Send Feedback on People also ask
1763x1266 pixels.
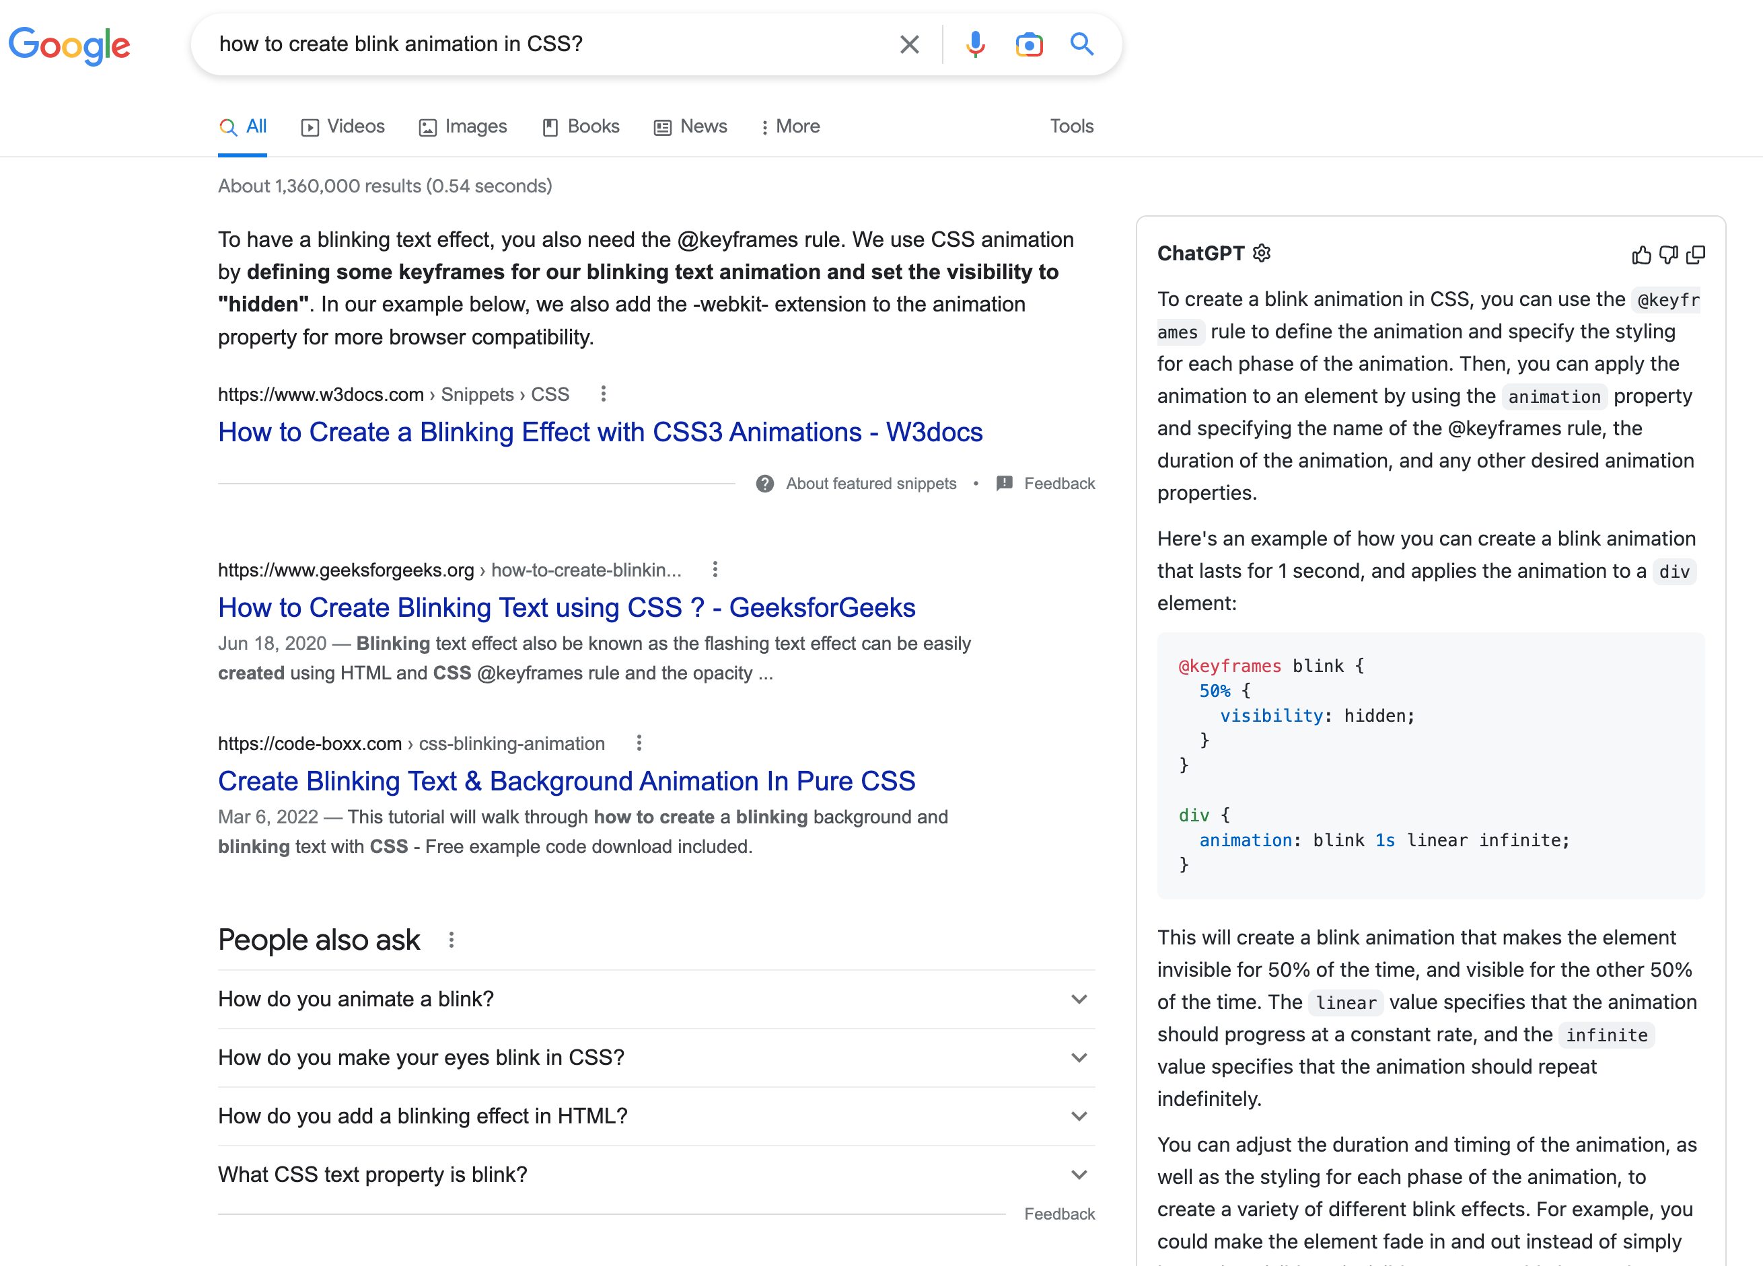pyautogui.click(x=1060, y=1213)
